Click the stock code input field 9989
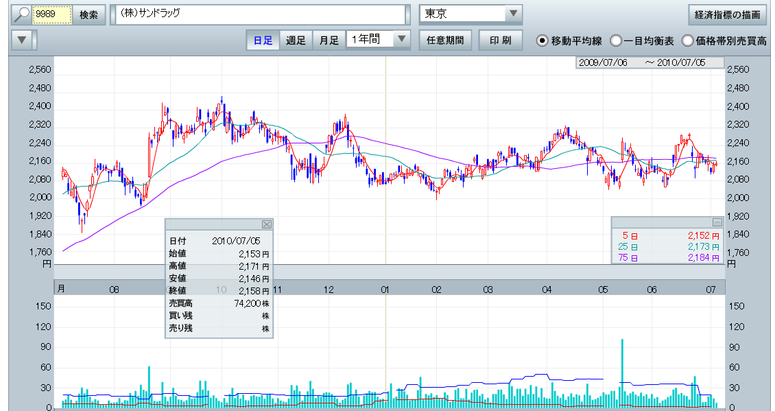The image size is (775, 411). pos(52,14)
